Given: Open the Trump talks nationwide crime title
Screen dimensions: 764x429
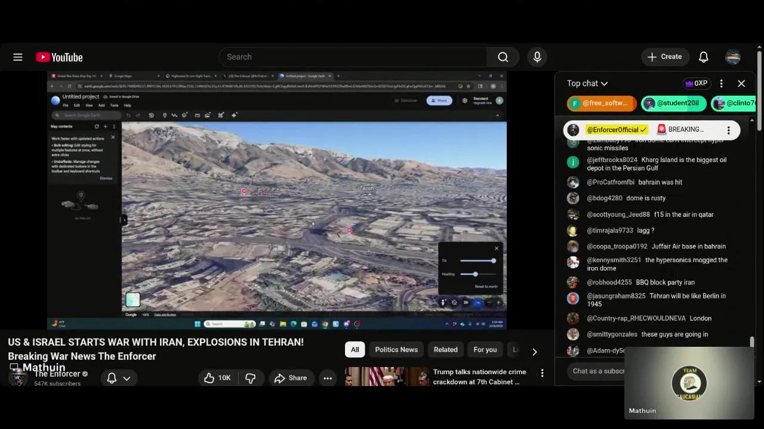Looking at the screenshot, I should [x=479, y=377].
